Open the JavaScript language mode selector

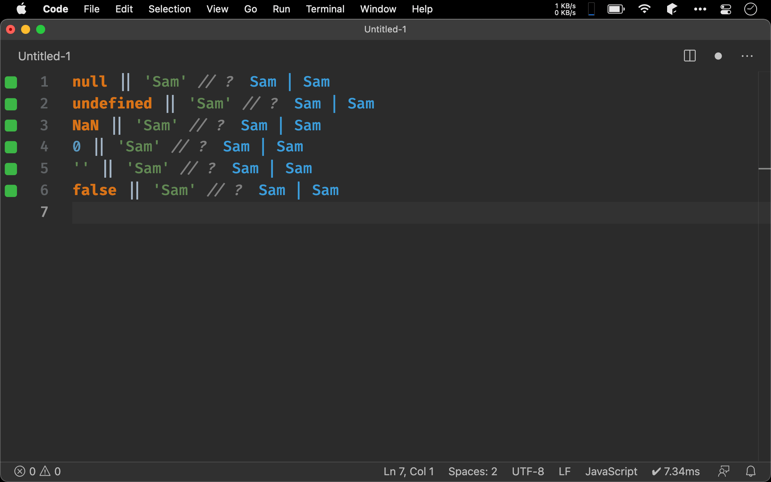click(x=611, y=471)
